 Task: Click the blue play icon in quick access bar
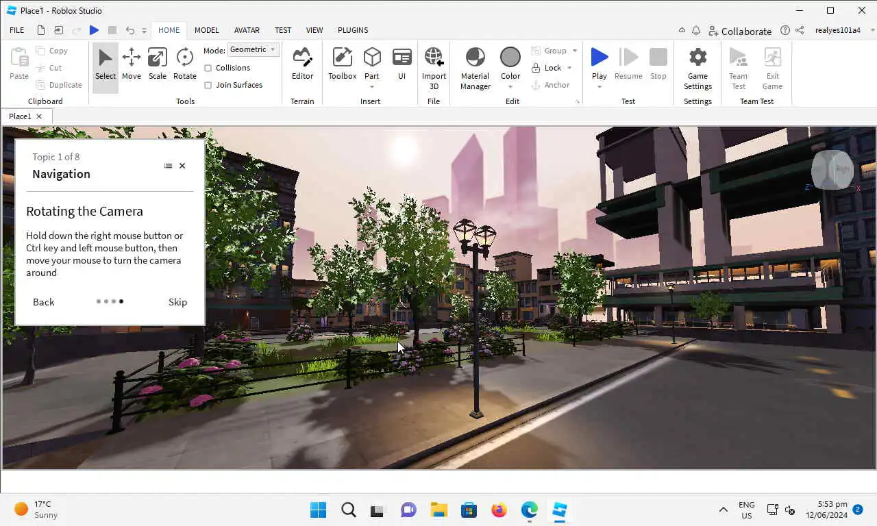[x=95, y=30]
